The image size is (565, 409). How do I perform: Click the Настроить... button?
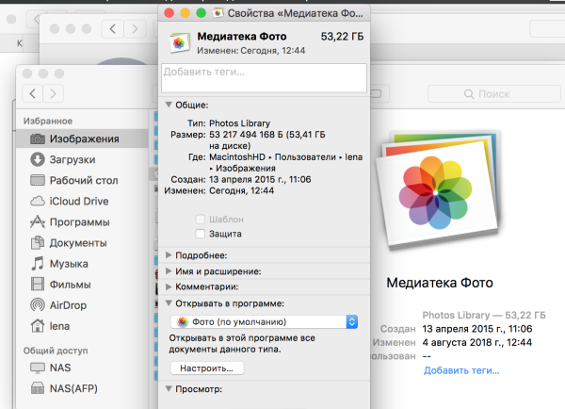(207, 368)
